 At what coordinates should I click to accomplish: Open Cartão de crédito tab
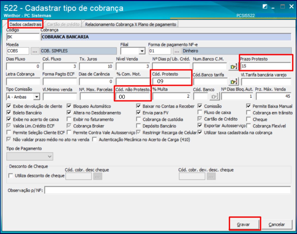(63, 24)
